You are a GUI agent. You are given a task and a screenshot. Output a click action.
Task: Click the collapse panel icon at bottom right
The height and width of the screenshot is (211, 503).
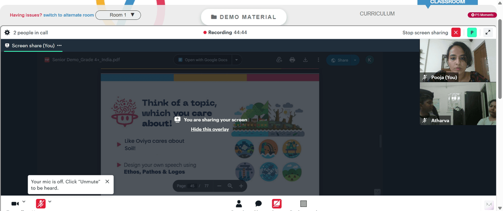pos(489,204)
